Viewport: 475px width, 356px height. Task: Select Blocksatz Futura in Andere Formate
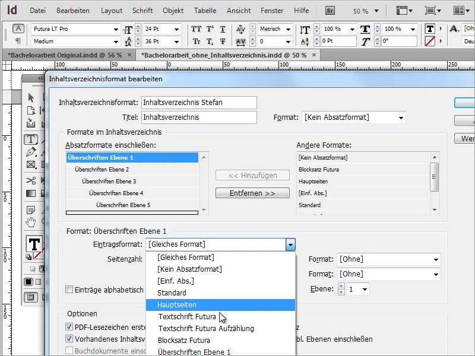point(363,170)
